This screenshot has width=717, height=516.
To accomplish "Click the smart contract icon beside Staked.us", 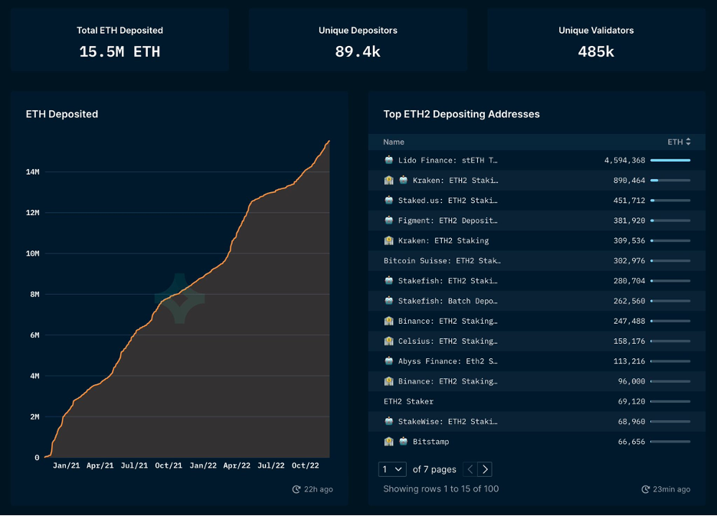I will point(388,200).
